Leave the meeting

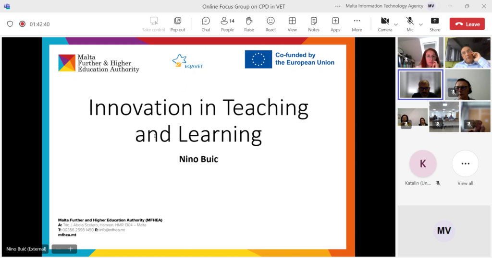point(467,24)
